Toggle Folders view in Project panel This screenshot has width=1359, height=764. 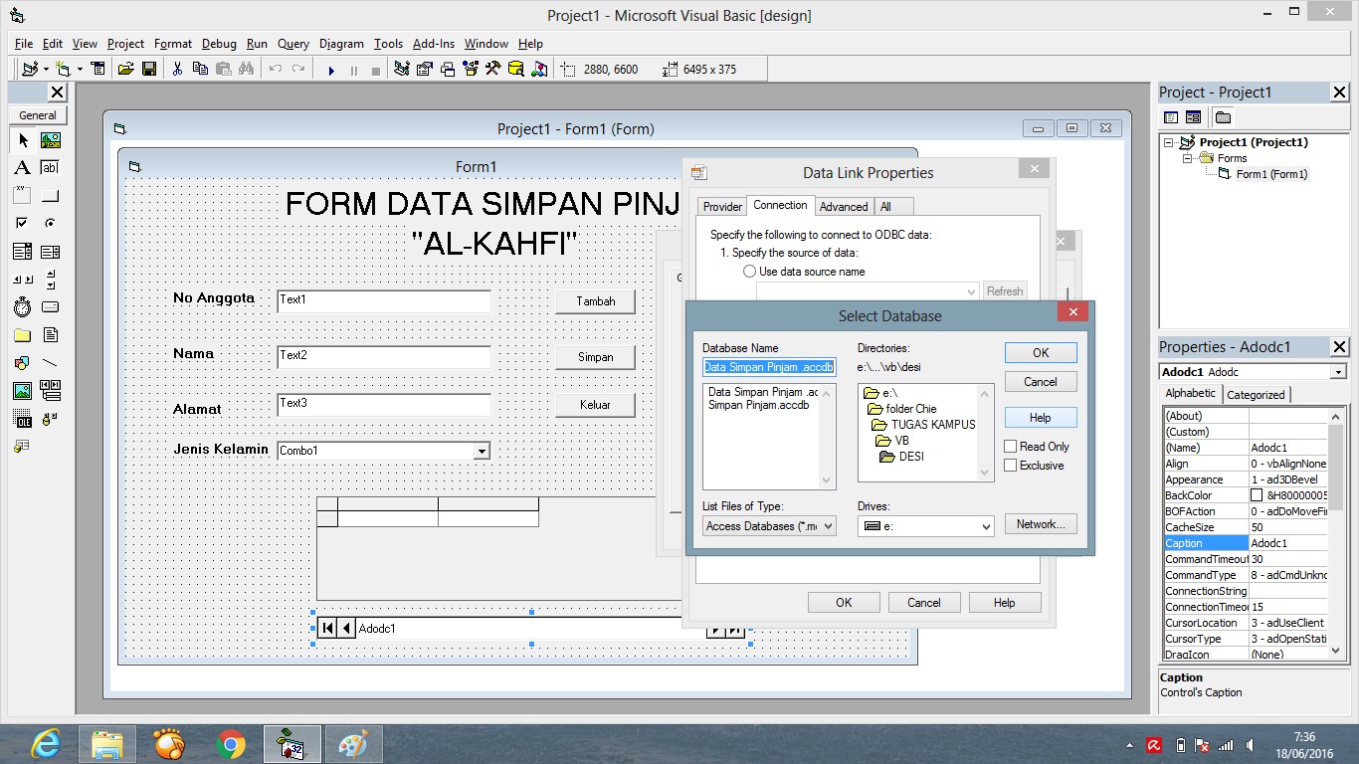click(1223, 117)
